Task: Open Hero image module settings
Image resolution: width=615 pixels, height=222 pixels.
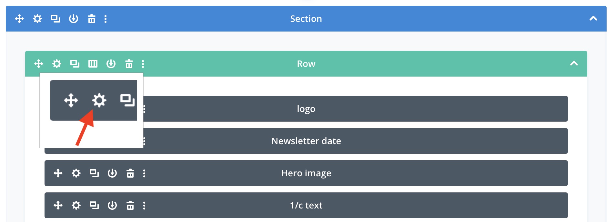Action: coord(76,173)
